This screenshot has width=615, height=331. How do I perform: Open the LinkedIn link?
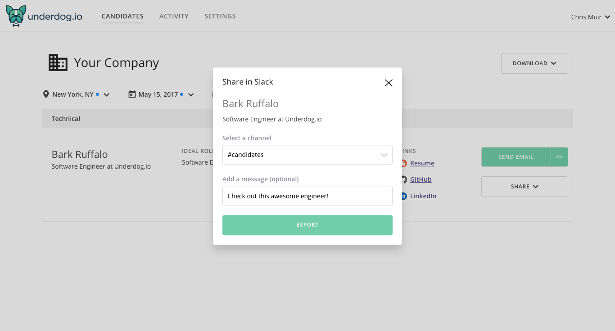(x=423, y=196)
